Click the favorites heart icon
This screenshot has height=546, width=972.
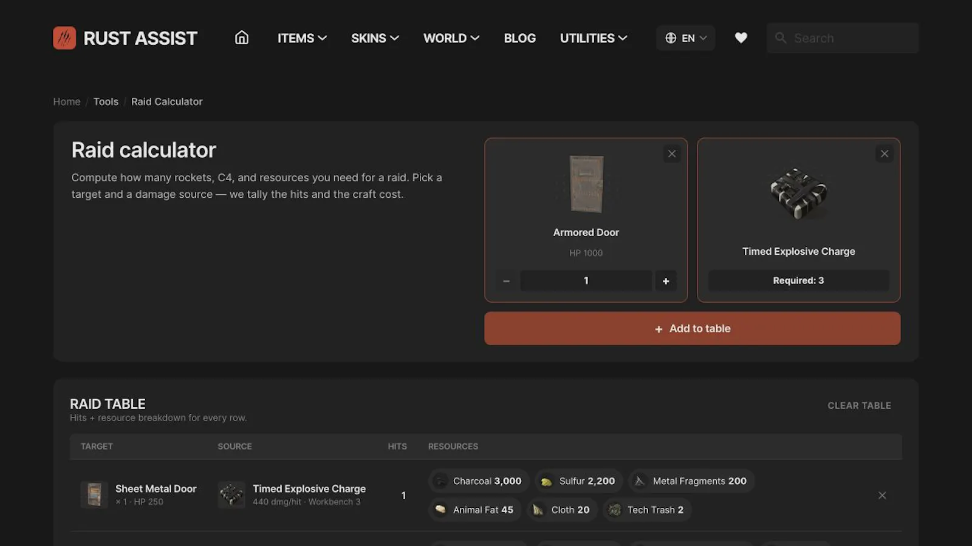click(x=741, y=38)
